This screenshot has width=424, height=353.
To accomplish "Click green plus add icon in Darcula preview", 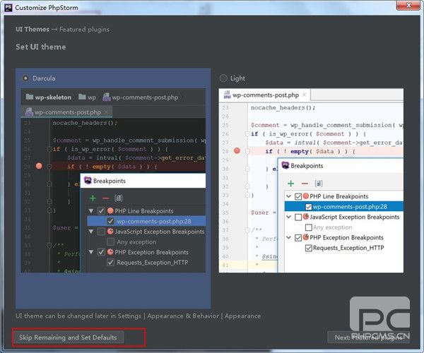I will pyautogui.click(x=93, y=198).
